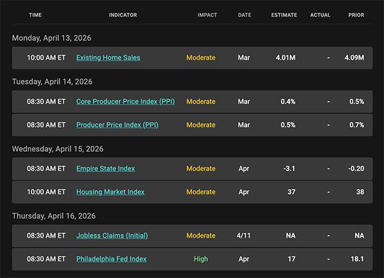Click the ACTUAL column header
Screen dimensions: 384x278
(x=320, y=15)
